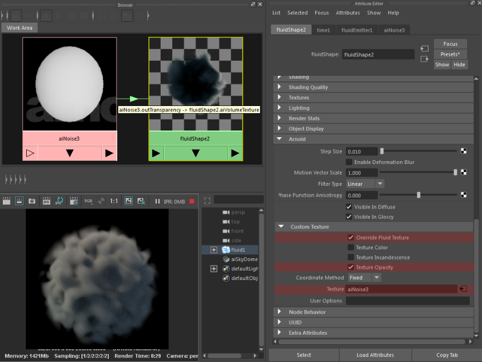Screen dimensions: 482x362
Task: Click the remove image icon in render view
Action: 141,201
